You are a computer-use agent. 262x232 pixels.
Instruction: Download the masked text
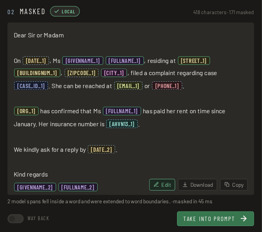pyautogui.click(x=197, y=185)
